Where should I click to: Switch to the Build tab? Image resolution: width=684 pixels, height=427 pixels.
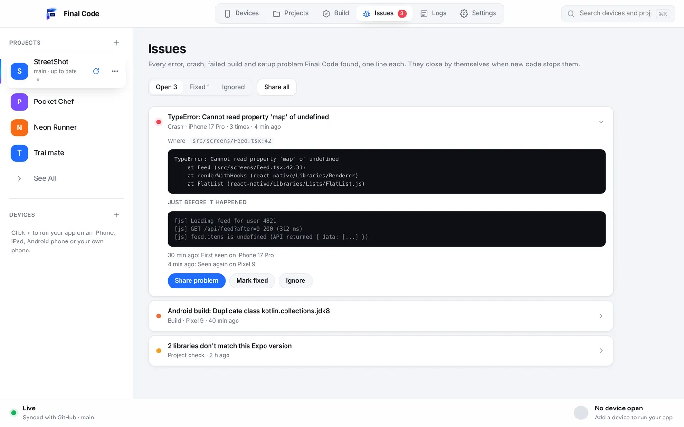pos(336,13)
